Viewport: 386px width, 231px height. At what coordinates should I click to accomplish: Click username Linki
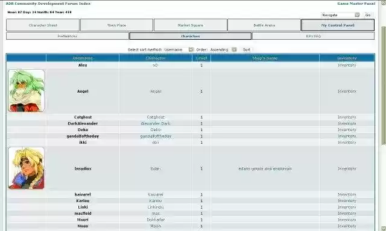coord(83,207)
